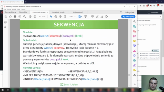Click the page number field showing 91
164x92 pixels.
(40, 17)
